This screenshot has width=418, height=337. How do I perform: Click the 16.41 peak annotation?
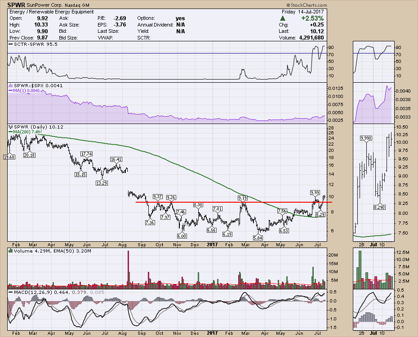click(x=116, y=160)
